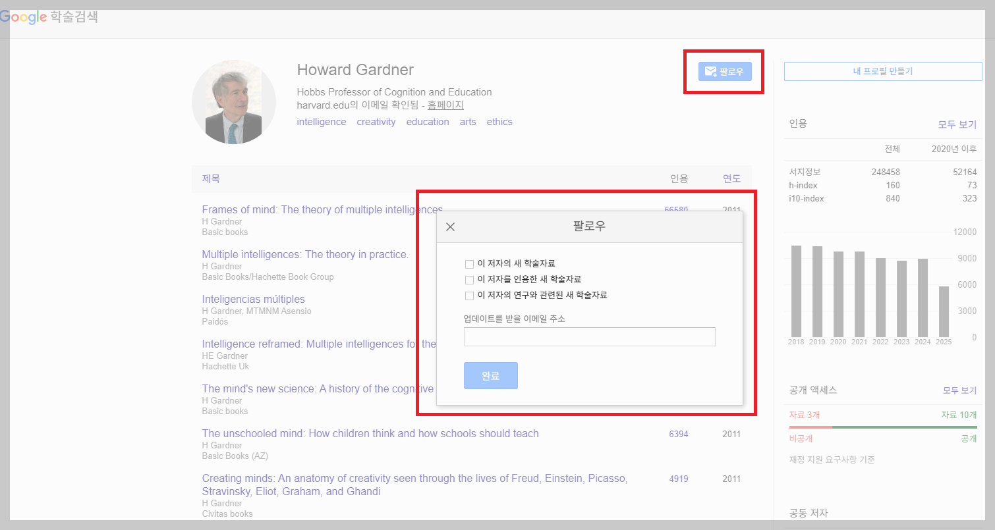Screen dimensions: 995x530
Task: Enable '이 저자의 새 학술자료' checkbox
Action: (x=470, y=263)
